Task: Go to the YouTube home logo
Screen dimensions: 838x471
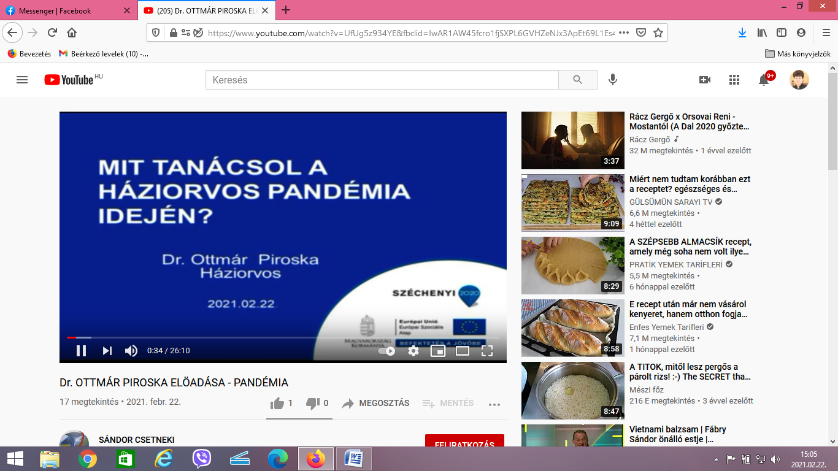Action: point(68,80)
